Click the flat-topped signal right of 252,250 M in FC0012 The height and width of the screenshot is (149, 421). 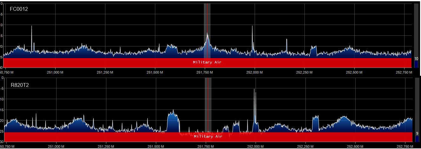click(314, 51)
